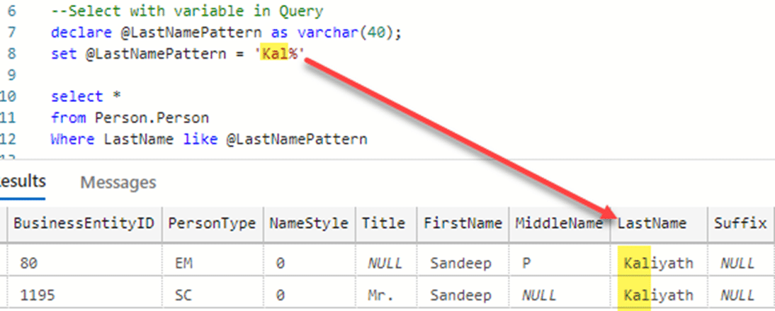Image resolution: width=775 pixels, height=311 pixels.
Task: Click the FirstName column header
Action: tap(463, 223)
